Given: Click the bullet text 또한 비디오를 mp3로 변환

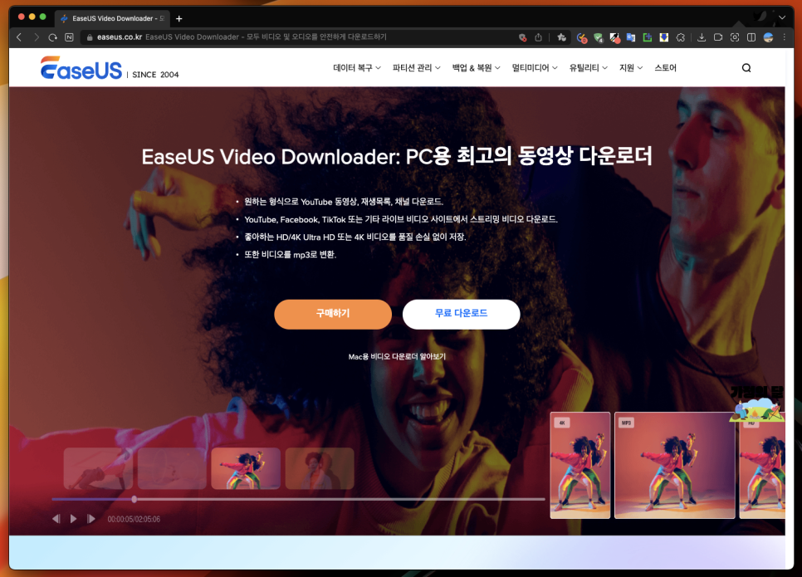Looking at the screenshot, I should 290,255.
